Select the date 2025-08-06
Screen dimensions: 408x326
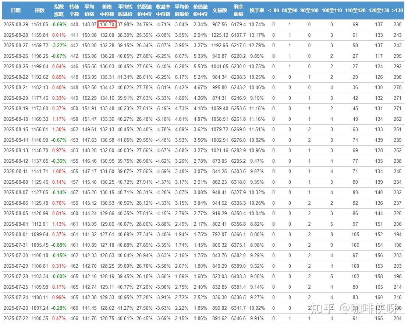15,203
